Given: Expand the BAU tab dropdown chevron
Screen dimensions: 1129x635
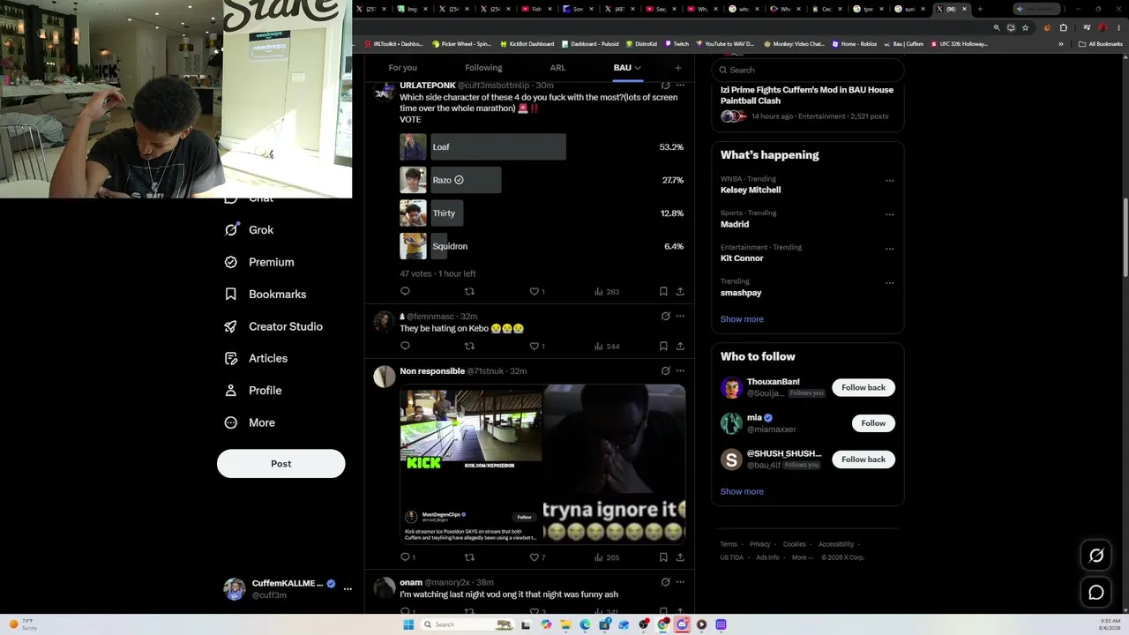Looking at the screenshot, I should coord(638,68).
